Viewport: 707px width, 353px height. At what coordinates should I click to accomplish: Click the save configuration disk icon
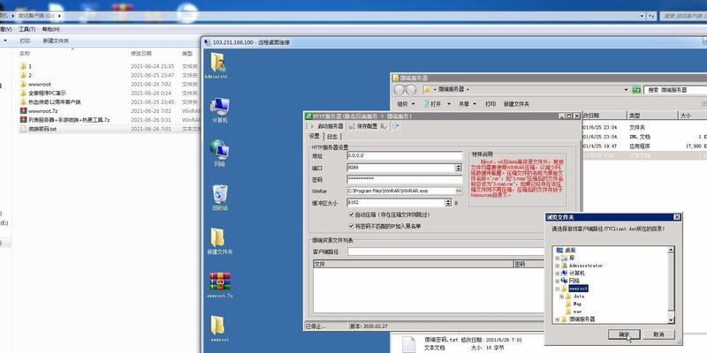pos(352,126)
